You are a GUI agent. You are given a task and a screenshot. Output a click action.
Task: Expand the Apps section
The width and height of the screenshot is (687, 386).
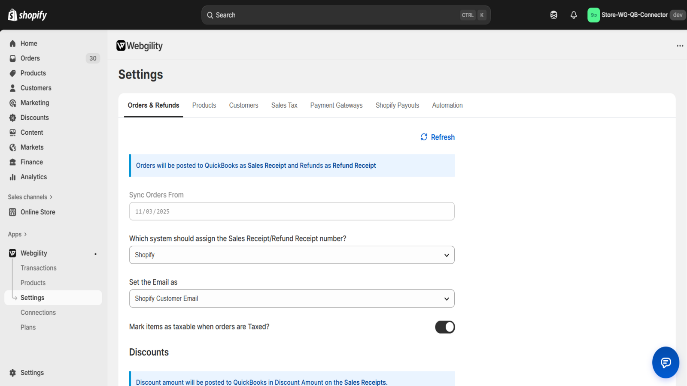click(x=17, y=234)
